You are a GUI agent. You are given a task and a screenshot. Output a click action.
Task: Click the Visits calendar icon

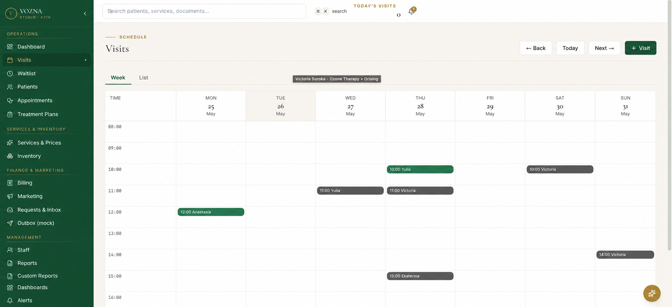(10, 60)
